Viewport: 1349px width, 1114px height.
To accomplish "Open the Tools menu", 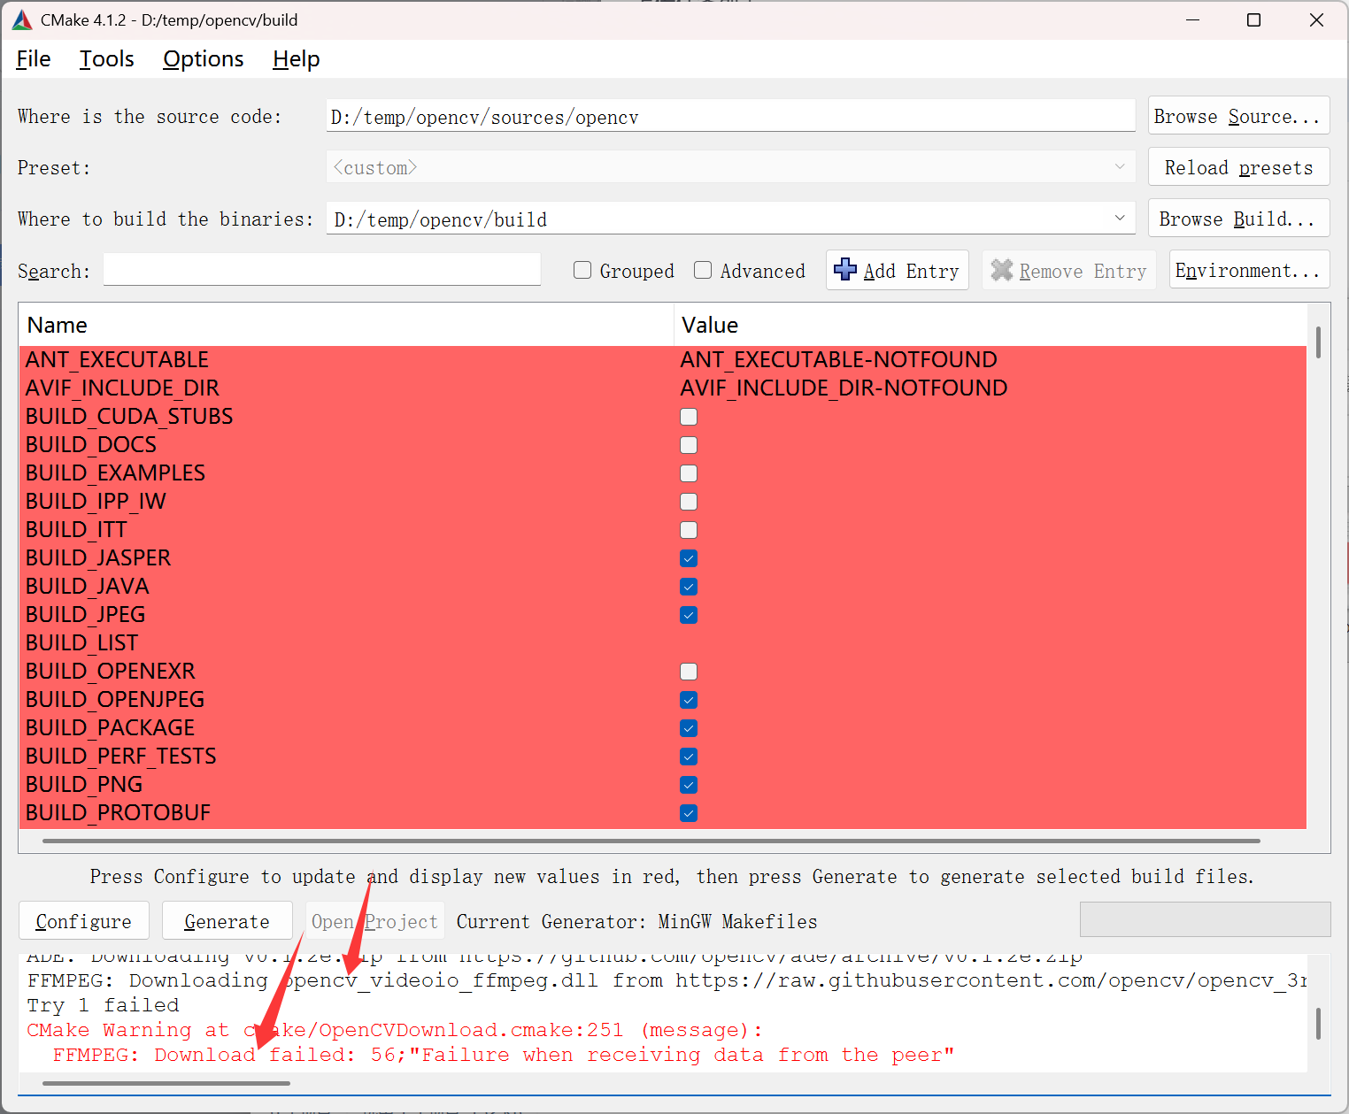I will pyautogui.click(x=107, y=59).
